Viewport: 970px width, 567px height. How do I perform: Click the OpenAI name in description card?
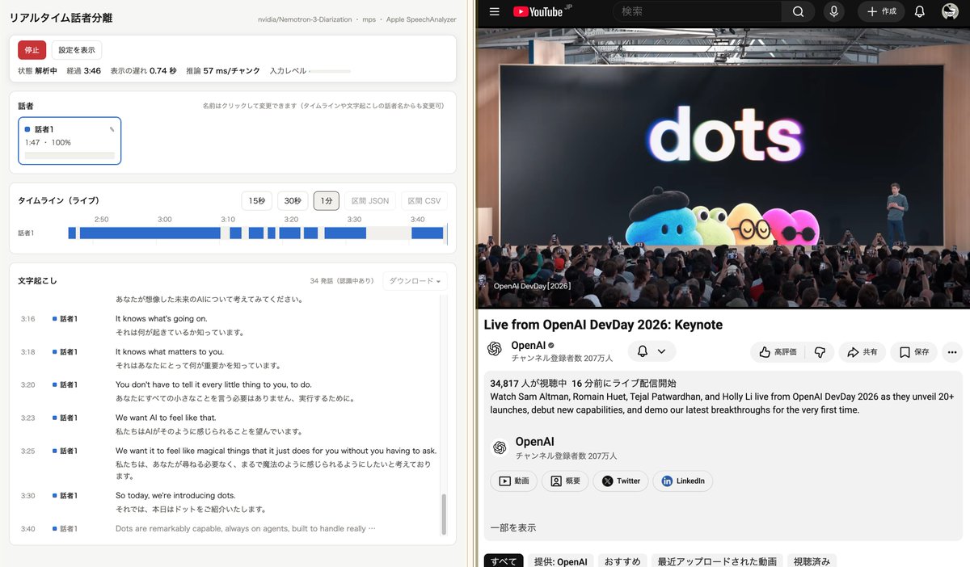coord(534,442)
